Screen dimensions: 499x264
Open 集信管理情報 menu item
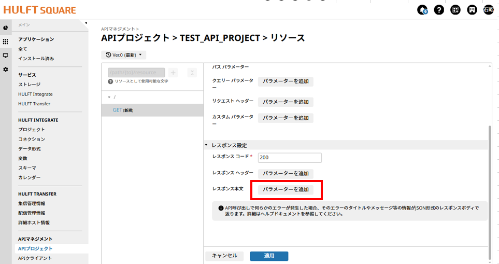32,203
